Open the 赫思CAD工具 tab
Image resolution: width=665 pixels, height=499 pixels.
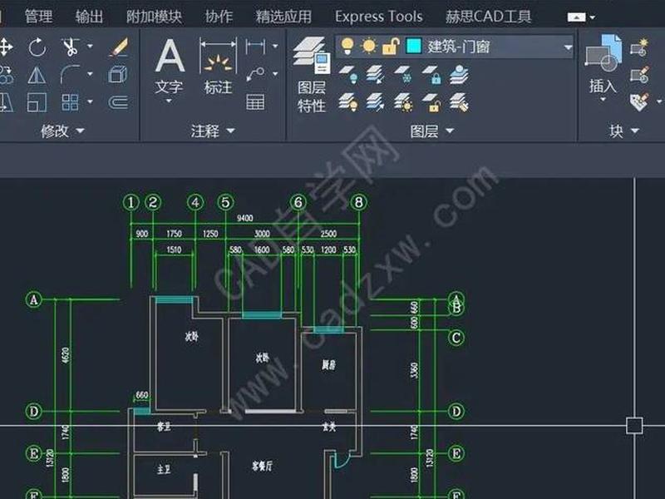(488, 17)
